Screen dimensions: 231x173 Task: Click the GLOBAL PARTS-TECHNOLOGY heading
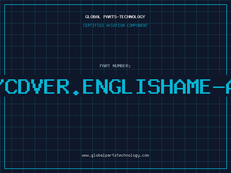point(115,17)
